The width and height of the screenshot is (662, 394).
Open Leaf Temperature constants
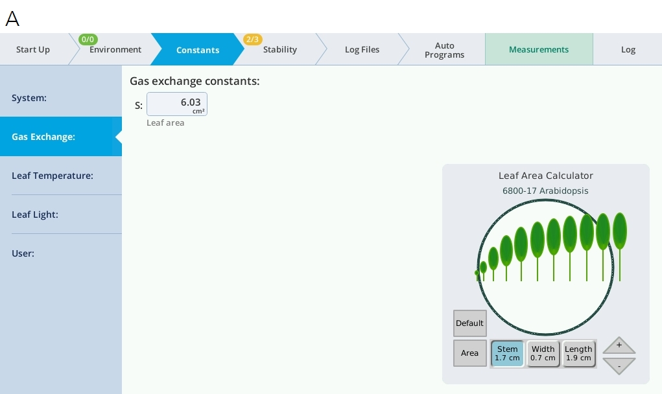[61, 176]
